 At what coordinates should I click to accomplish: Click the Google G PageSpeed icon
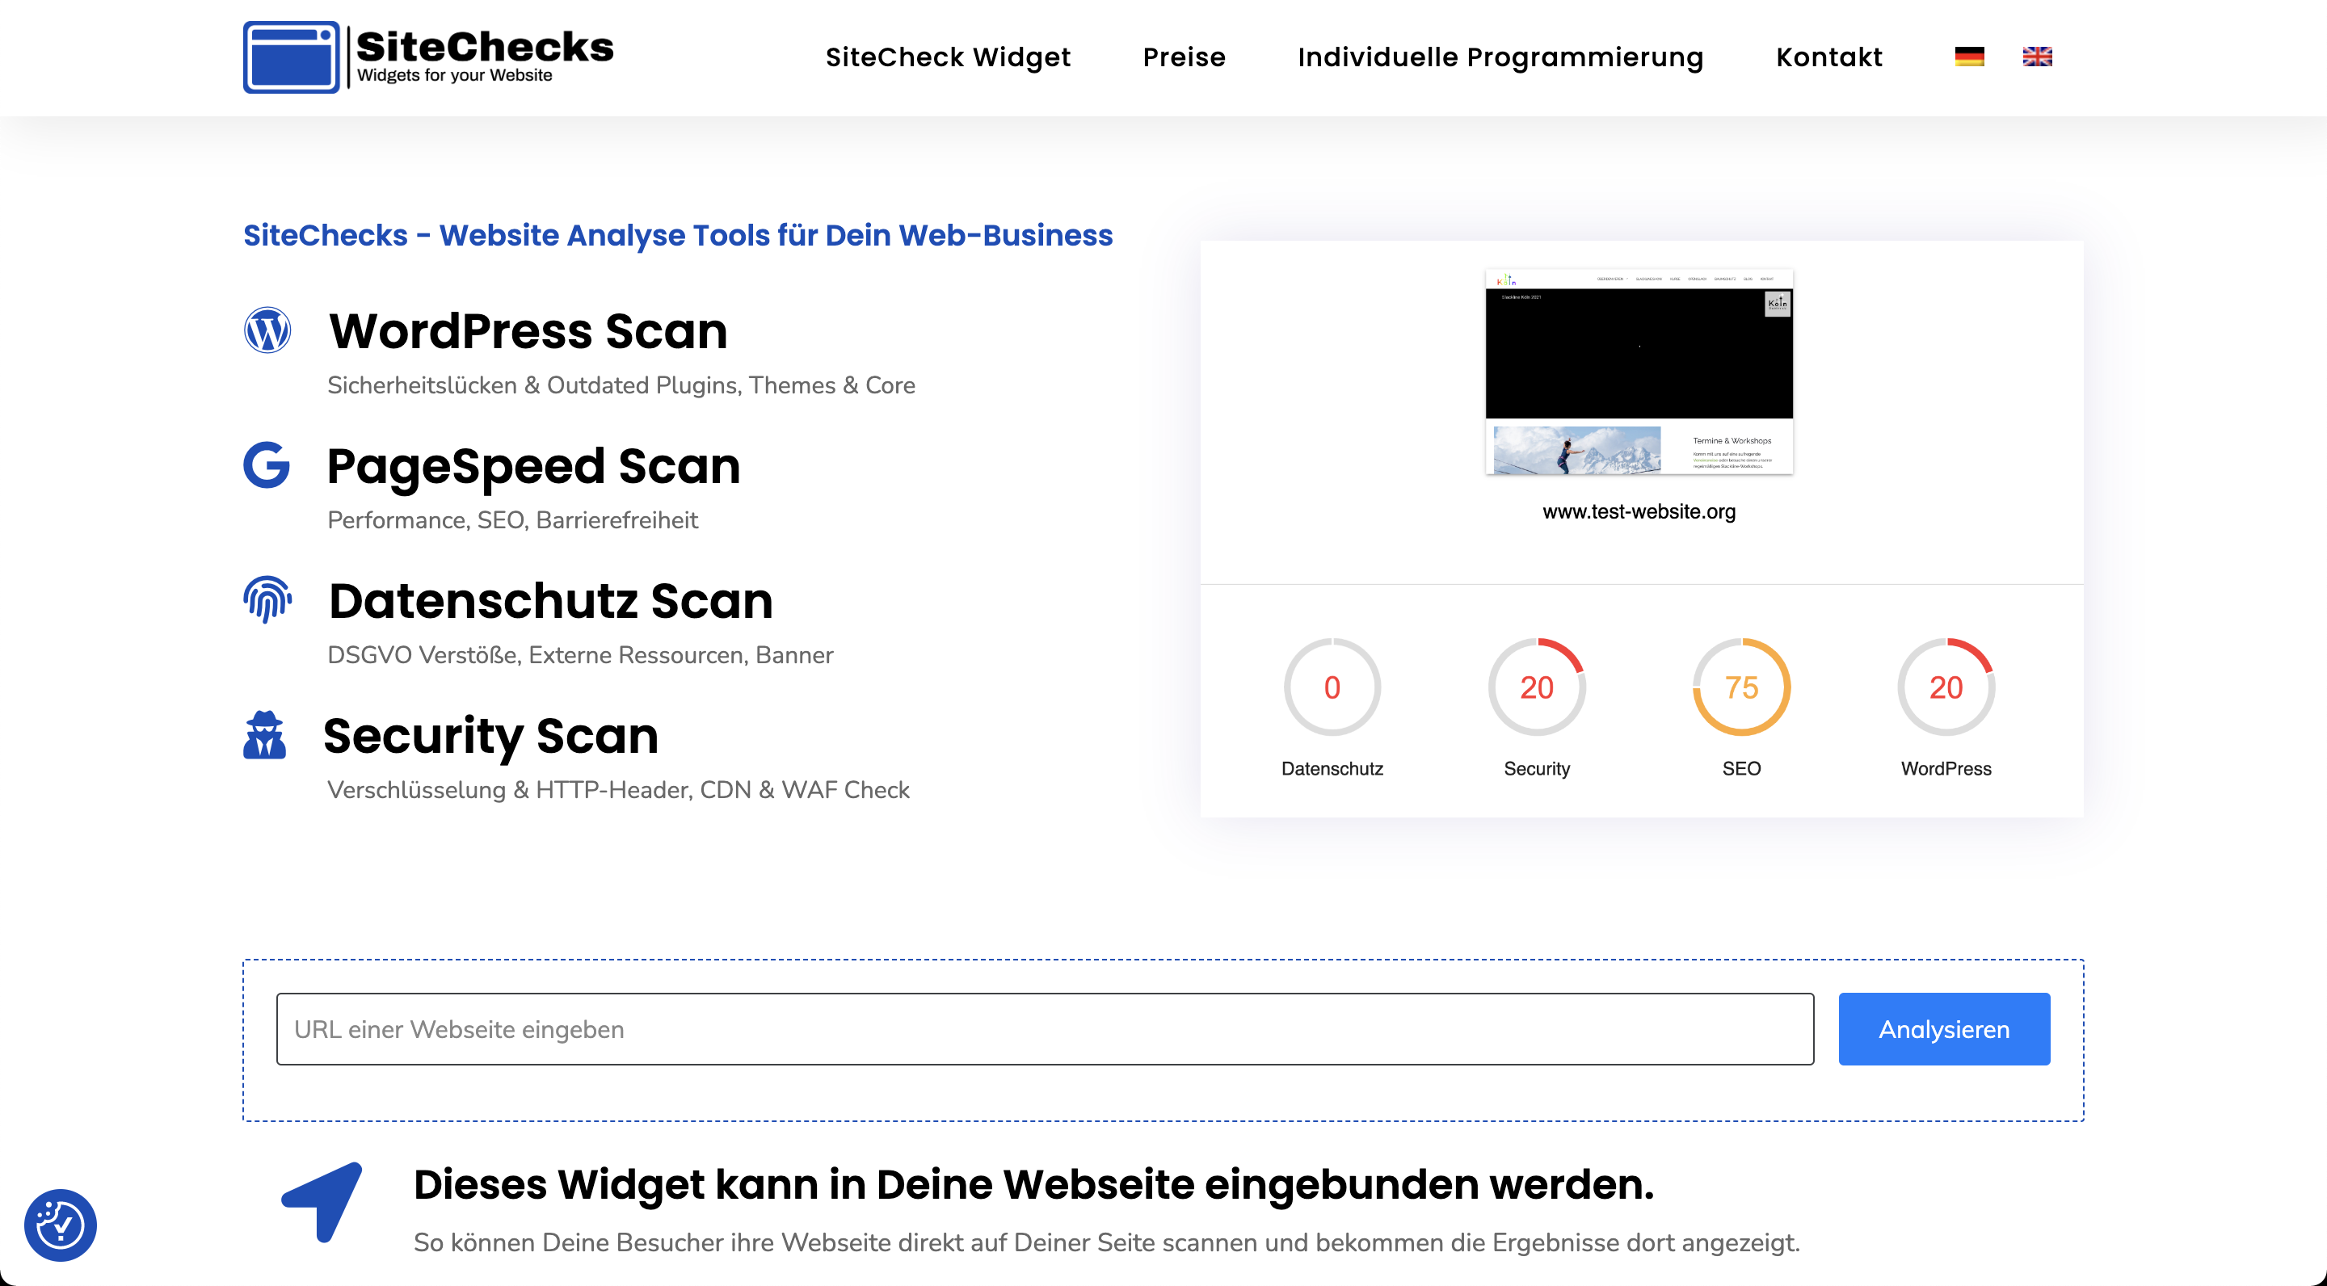267,465
